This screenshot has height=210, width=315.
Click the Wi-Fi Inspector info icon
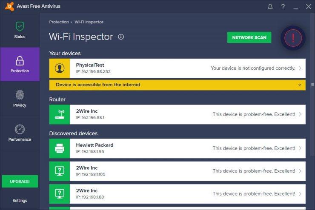(121, 37)
